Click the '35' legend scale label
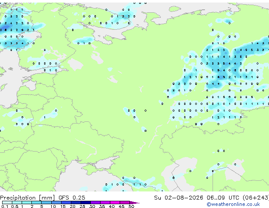Image resolution: width=269 pixels, height=208 pixels. (x=102, y=206)
